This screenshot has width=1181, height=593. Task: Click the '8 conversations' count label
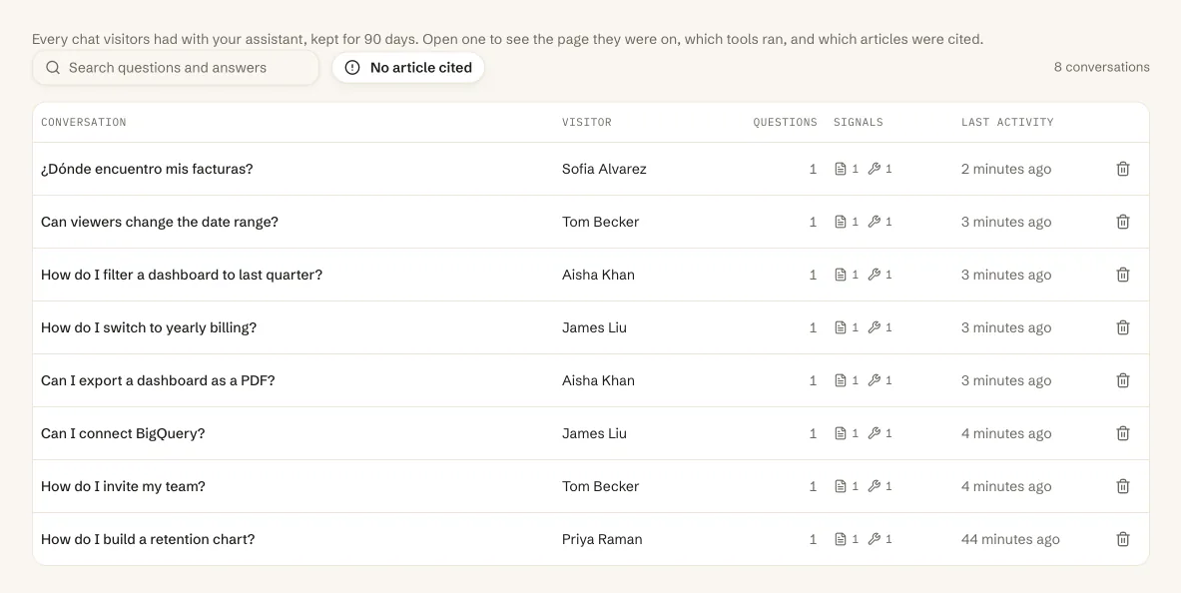(1102, 67)
